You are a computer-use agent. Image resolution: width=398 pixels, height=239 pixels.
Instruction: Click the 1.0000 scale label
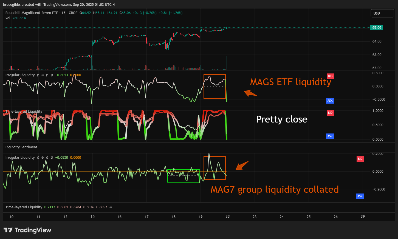coord(378,111)
